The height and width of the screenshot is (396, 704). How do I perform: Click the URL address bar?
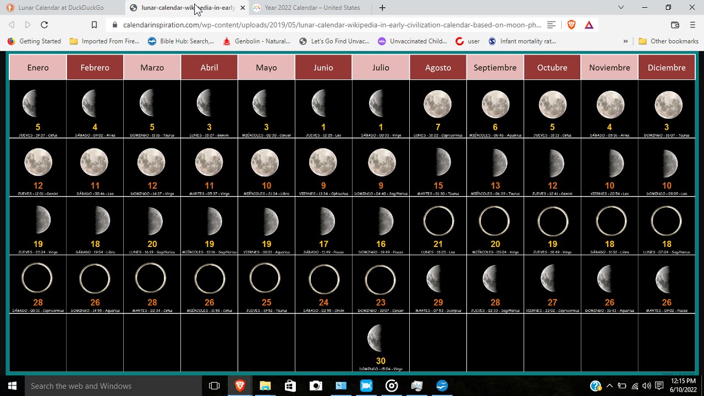click(333, 25)
